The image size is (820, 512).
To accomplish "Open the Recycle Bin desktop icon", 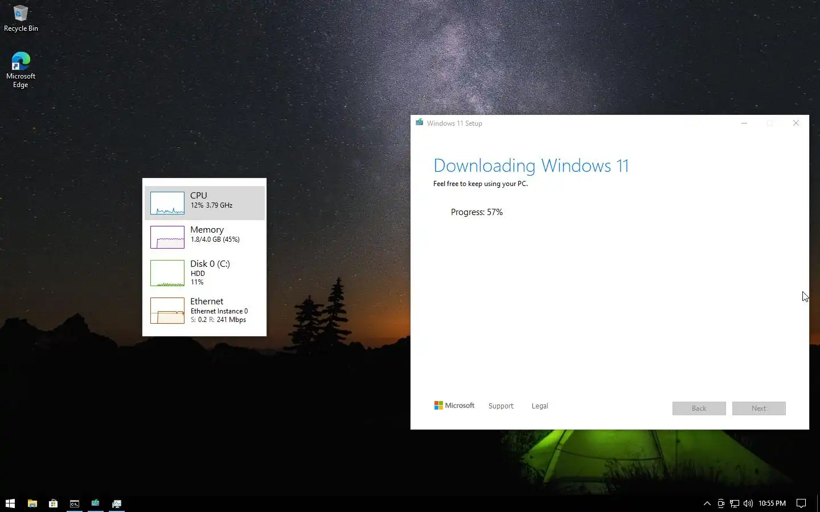I will tap(20, 18).
